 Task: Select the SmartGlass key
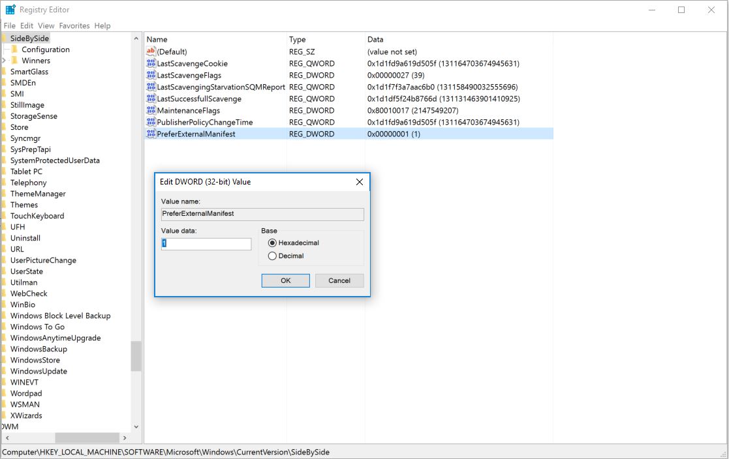[x=29, y=72]
